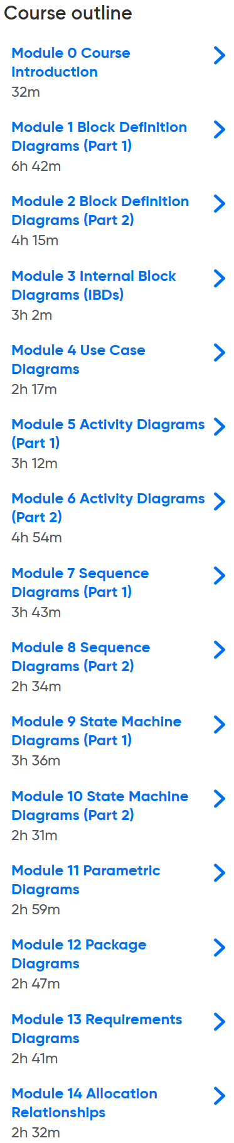Open Module 0 Course Introduction link
234x1143 pixels.
(x=71, y=62)
